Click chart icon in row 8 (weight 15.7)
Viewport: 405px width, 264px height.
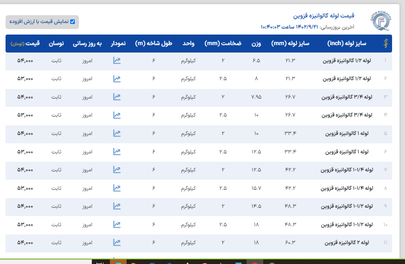click(117, 188)
